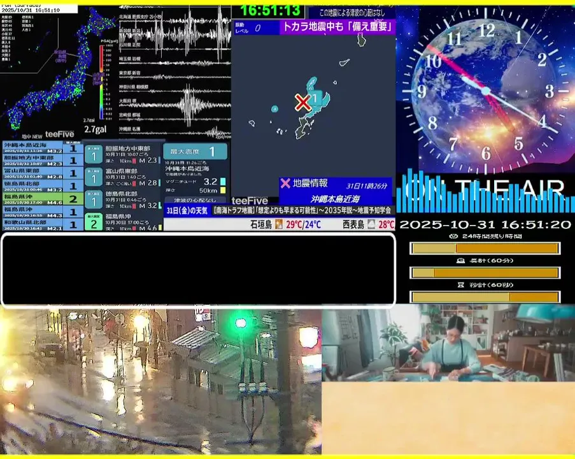The image size is (575, 459).
Task: Select the 胆振地方中東部 M2.3 list row
Action: [x=42, y=161]
